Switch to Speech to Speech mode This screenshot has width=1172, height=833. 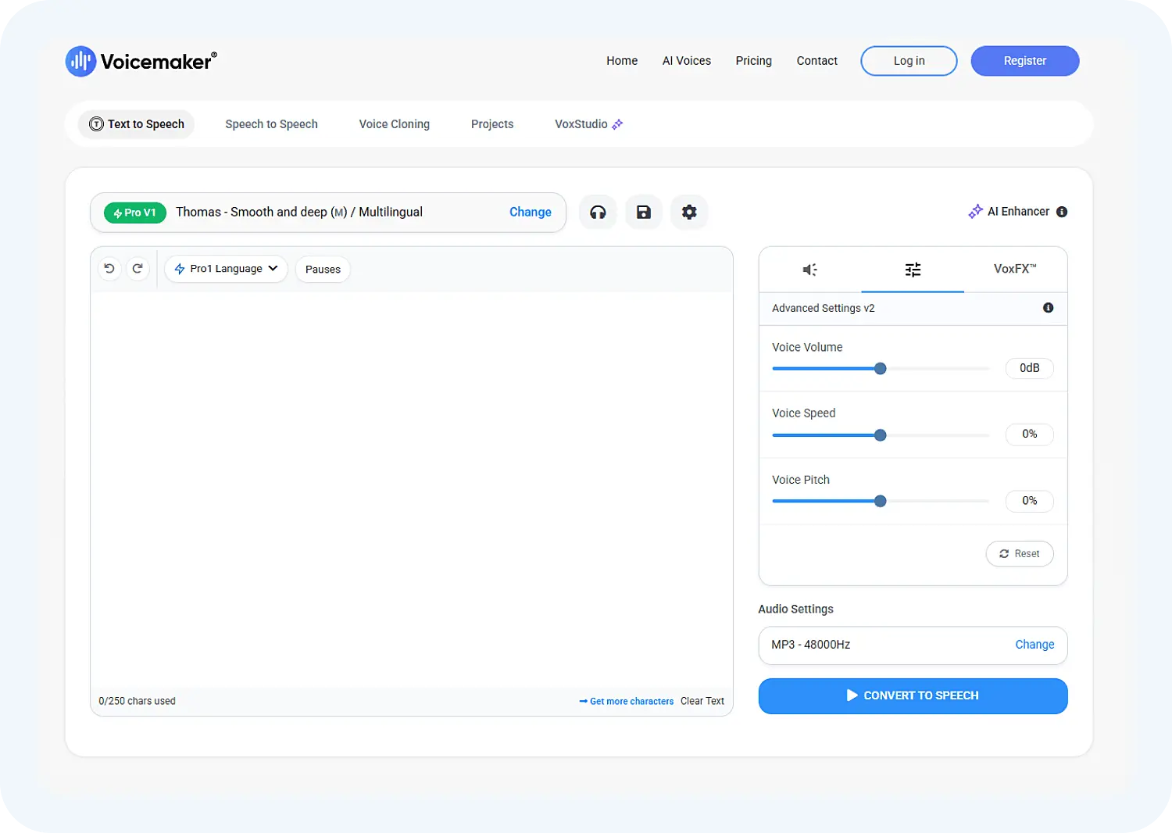click(271, 124)
